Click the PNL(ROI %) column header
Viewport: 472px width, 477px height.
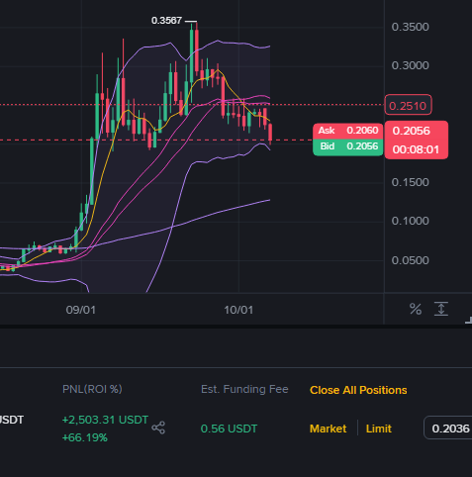[x=92, y=389]
